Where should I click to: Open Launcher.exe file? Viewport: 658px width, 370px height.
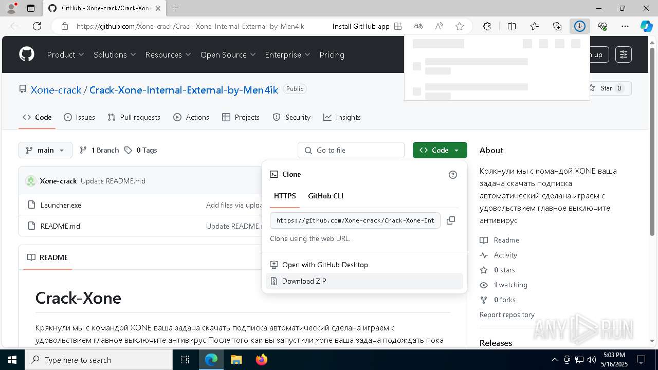pyautogui.click(x=61, y=205)
